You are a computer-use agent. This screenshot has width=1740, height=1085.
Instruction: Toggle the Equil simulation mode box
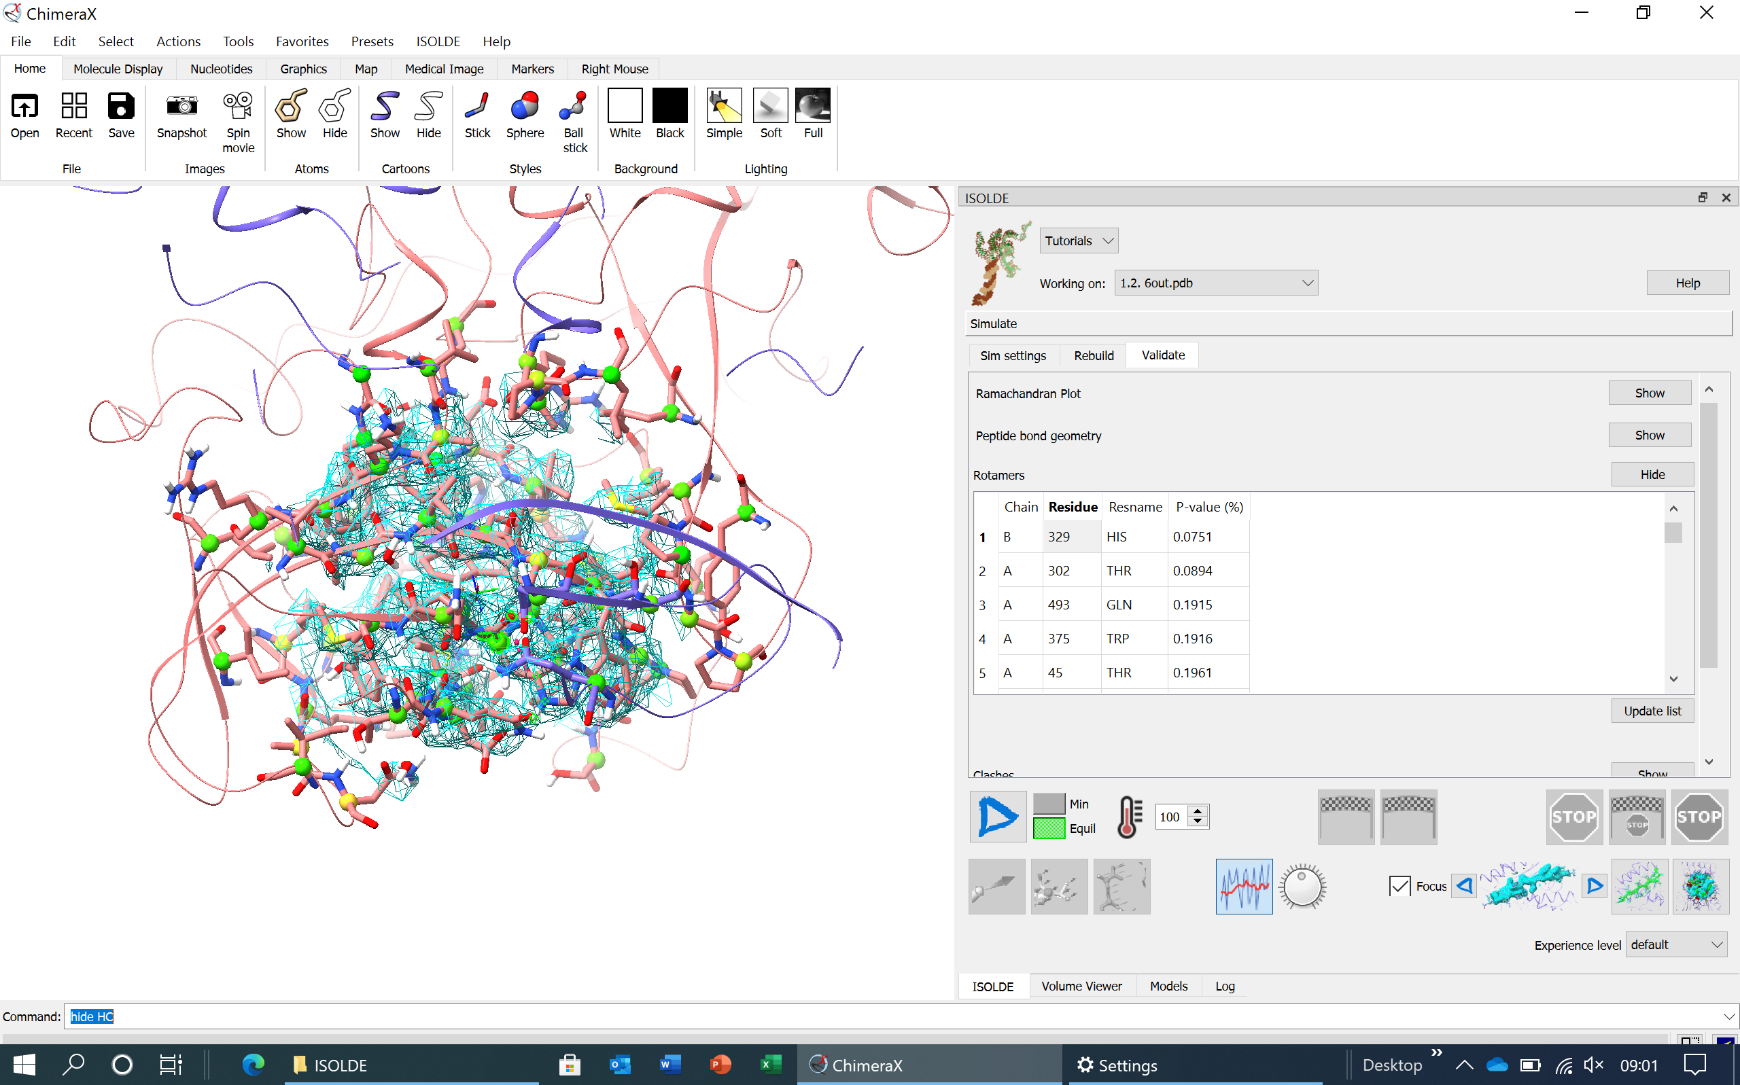(x=1049, y=829)
